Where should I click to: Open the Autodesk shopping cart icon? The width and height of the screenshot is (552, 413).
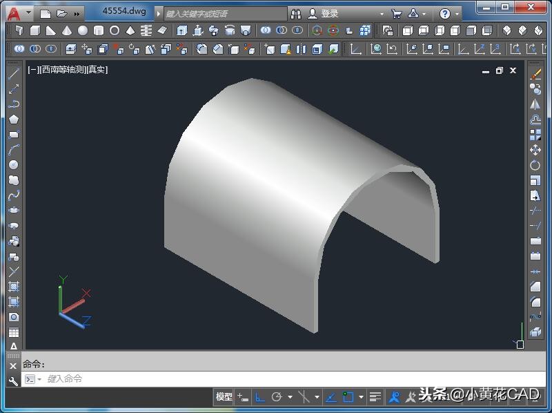click(396, 13)
